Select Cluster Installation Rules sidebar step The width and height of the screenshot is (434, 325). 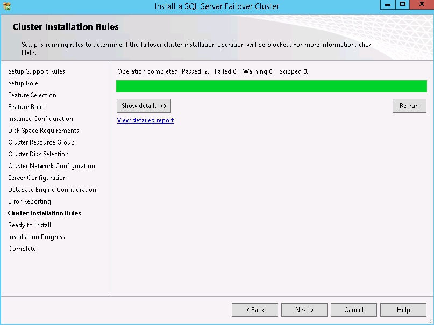point(44,213)
